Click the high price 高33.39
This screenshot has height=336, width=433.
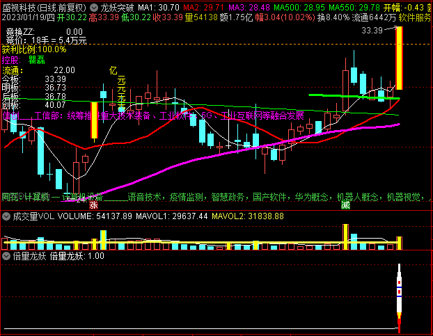[104, 17]
